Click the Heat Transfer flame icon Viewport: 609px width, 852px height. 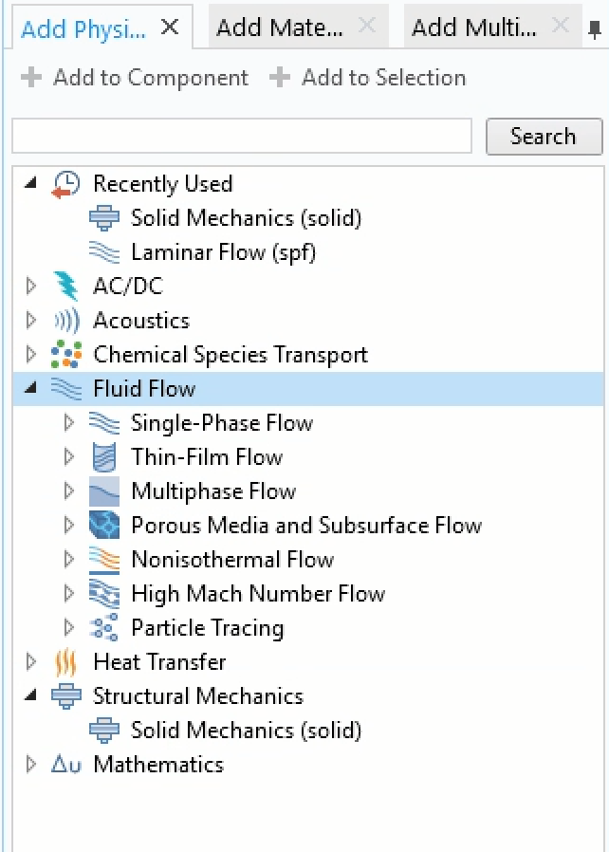(65, 662)
